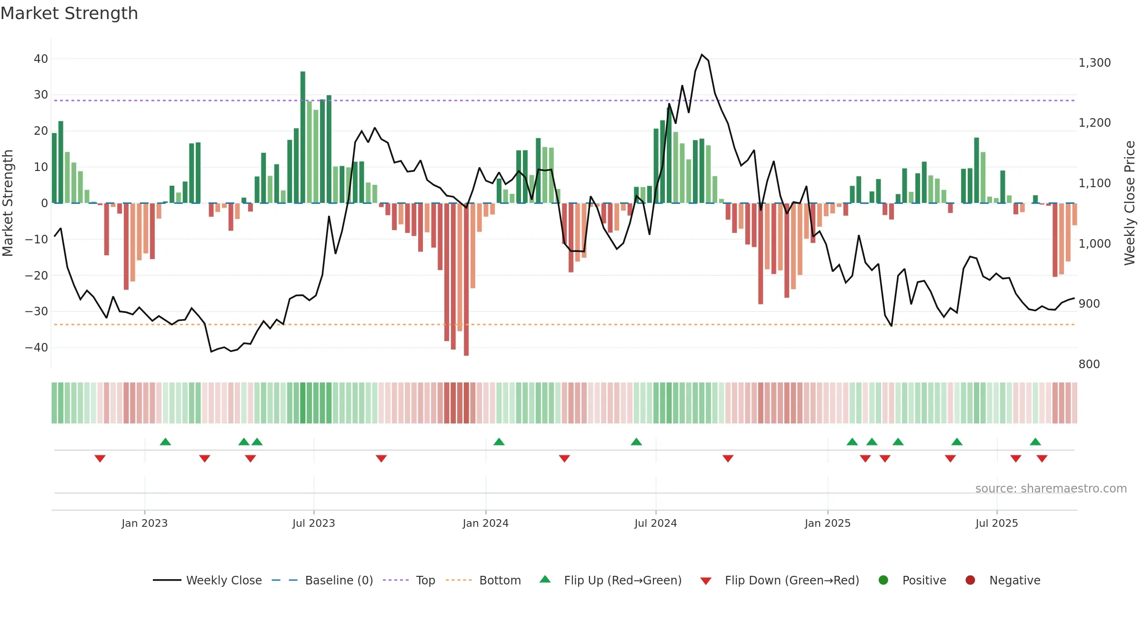Viewport: 1143px width, 643px height.
Task: Click the 900 price axis label
Action: point(1089,303)
